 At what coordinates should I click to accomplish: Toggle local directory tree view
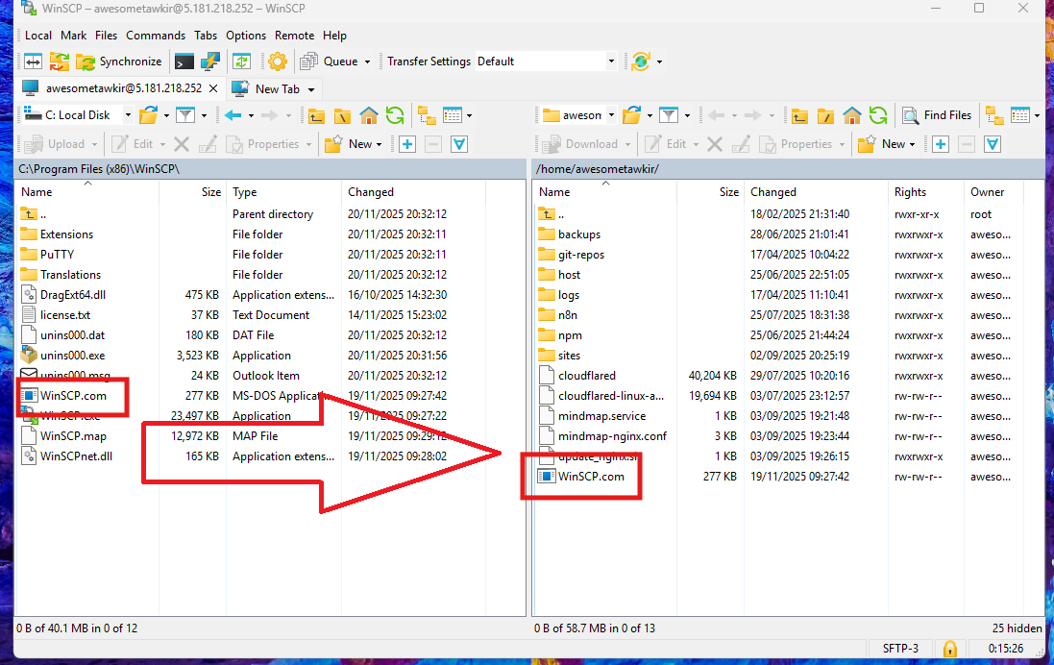point(427,115)
